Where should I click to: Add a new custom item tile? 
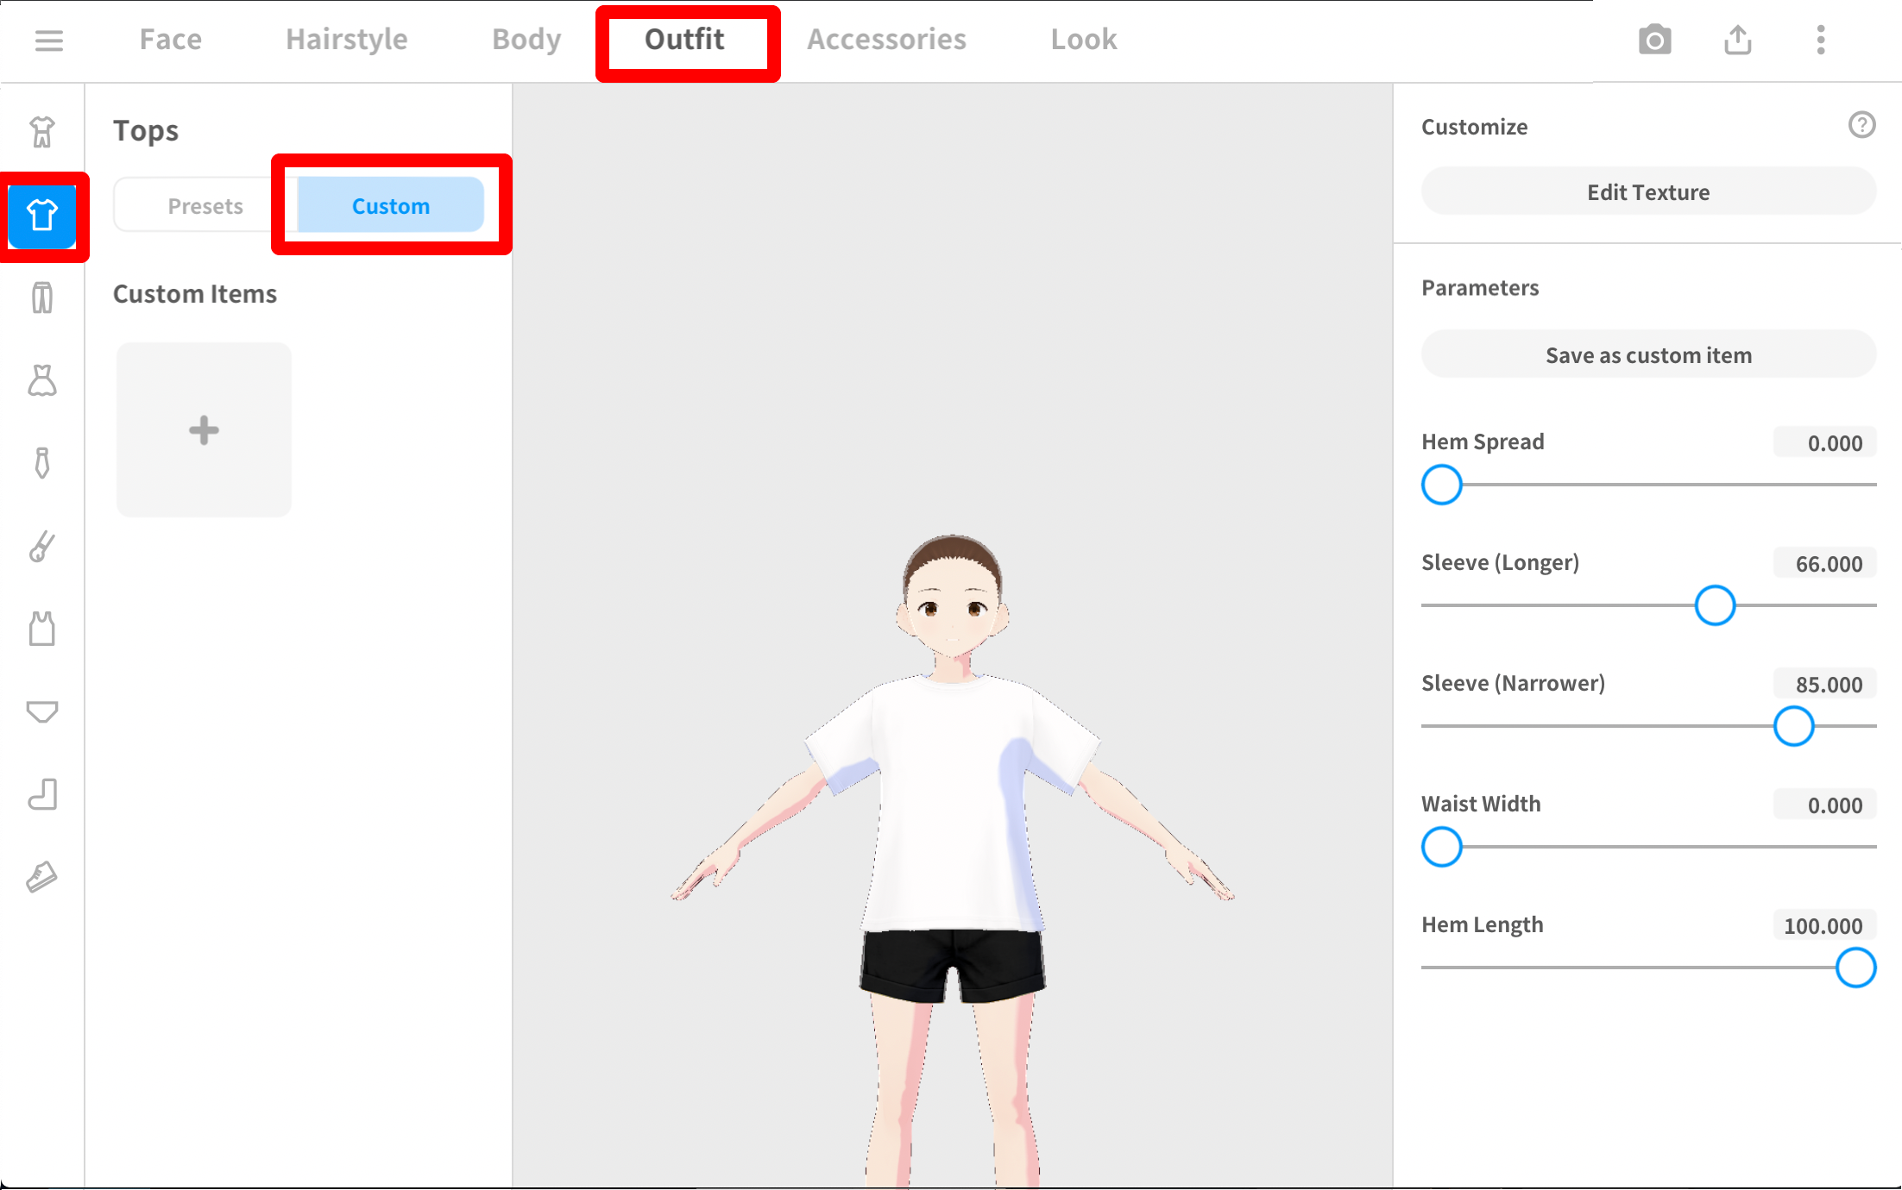coord(205,429)
